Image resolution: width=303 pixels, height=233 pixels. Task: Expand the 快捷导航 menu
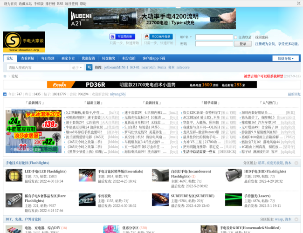coord(285,58)
